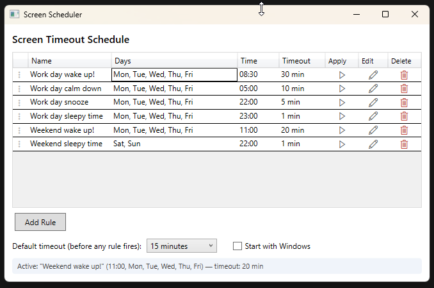
Task: Delete the "Work day calm down" rule
Action: [x=404, y=89]
